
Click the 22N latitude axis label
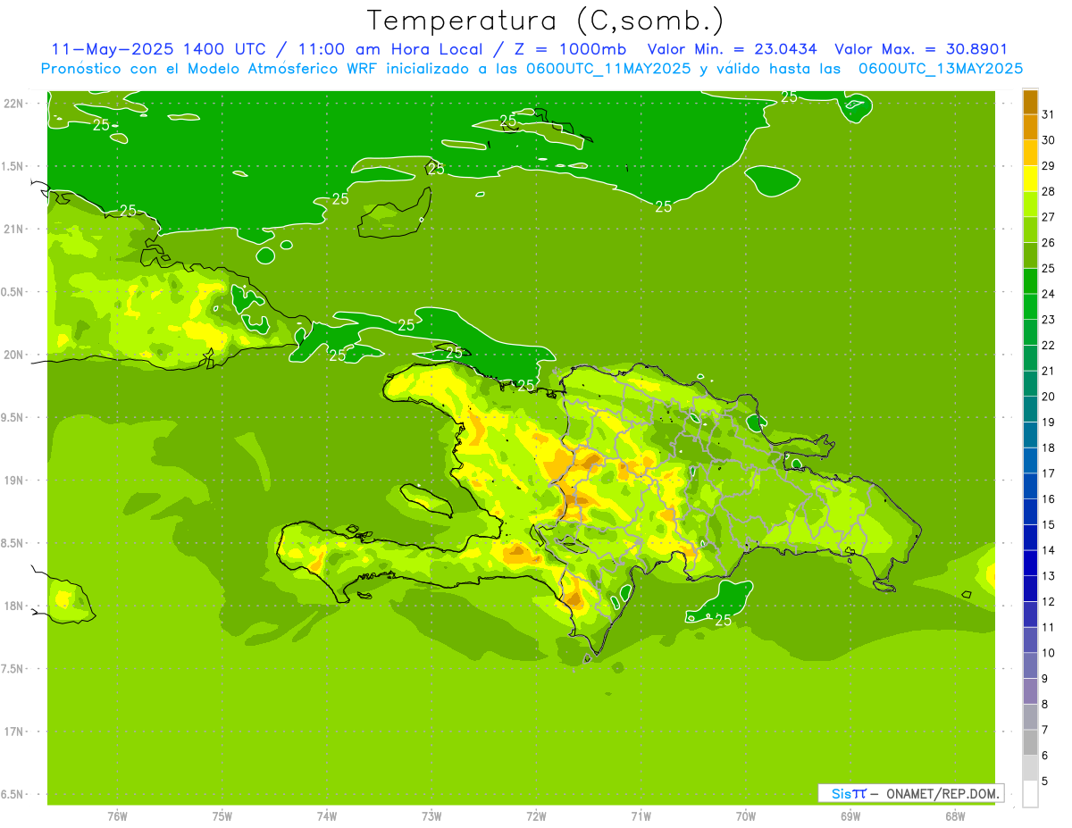click(13, 104)
